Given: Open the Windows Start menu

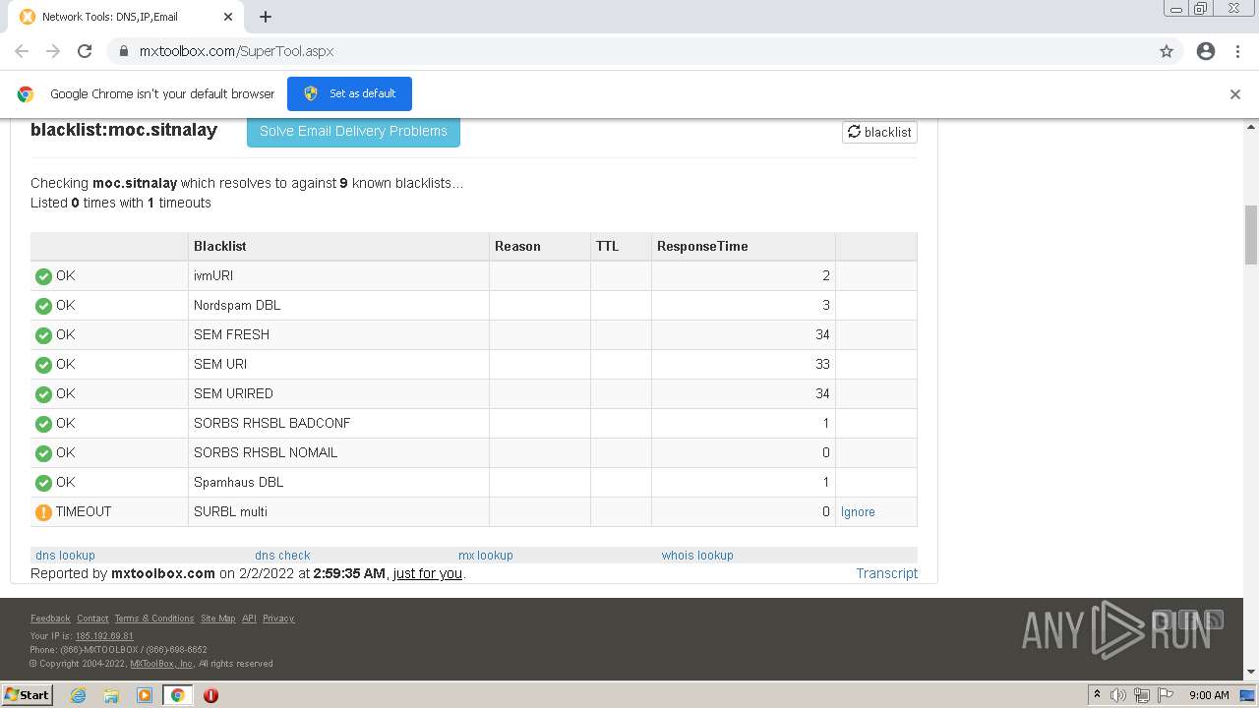Looking at the screenshot, I should [27, 694].
